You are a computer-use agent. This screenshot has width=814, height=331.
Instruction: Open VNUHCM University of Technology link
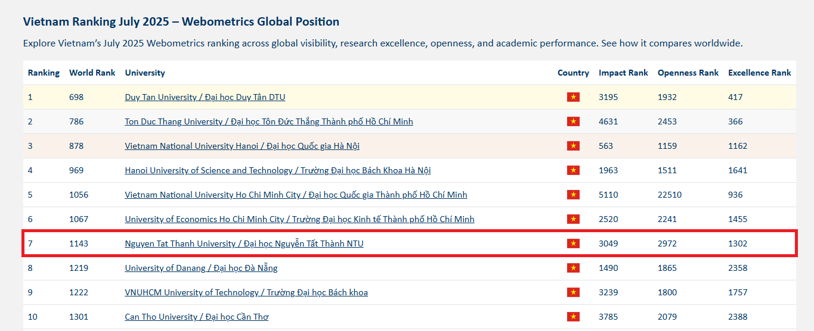tap(246, 292)
